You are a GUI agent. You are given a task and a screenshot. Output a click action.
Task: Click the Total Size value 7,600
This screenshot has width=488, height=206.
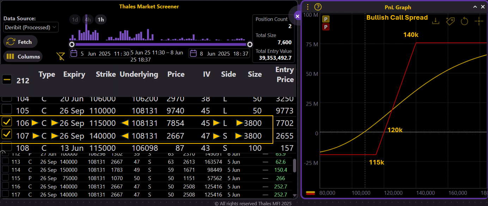[284, 42]
